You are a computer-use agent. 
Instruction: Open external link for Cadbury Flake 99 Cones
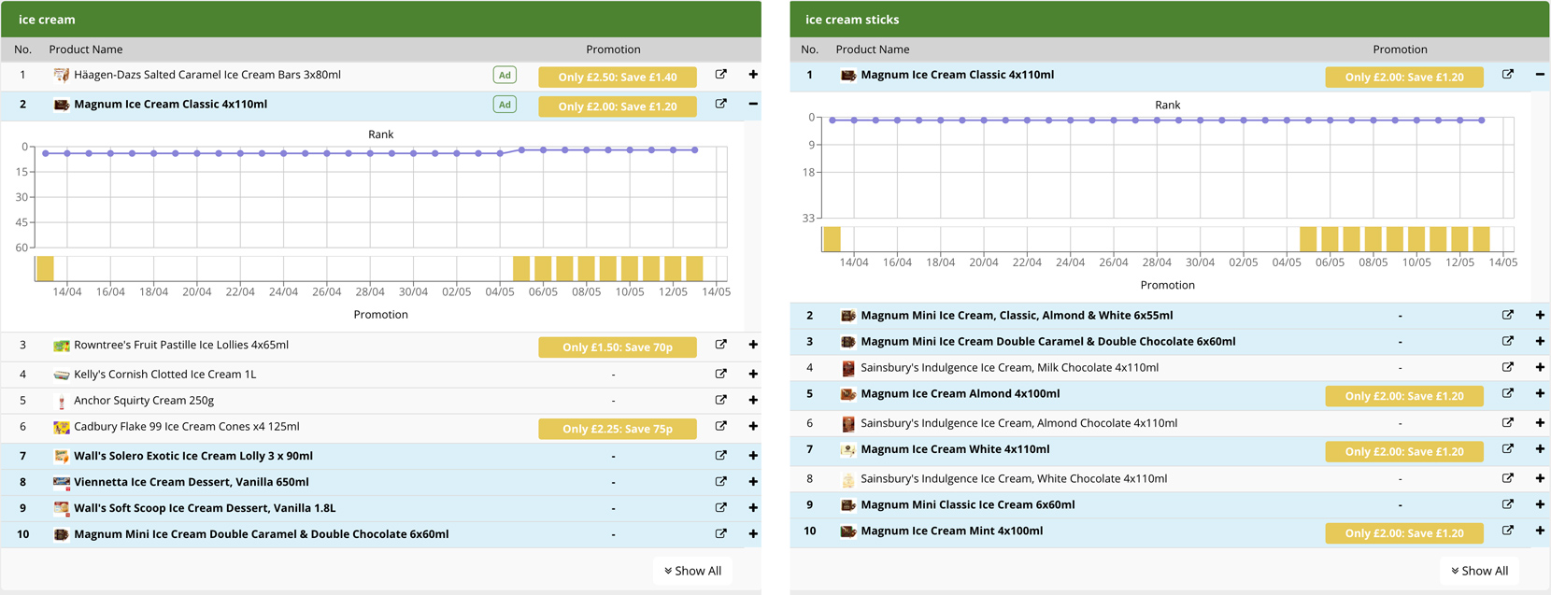[x=720, y=426]
